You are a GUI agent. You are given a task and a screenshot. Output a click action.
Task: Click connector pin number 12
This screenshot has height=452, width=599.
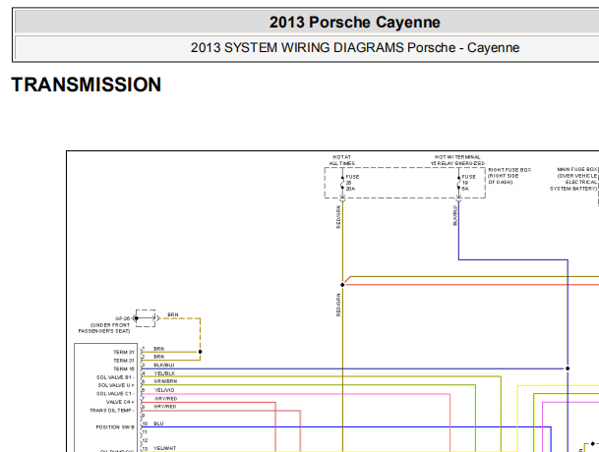pyautogui.click(x=145, y=440)
